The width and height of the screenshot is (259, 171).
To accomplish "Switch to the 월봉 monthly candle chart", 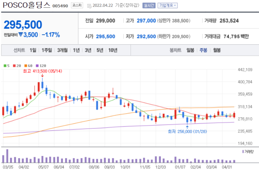I will [x=217, y=50].
